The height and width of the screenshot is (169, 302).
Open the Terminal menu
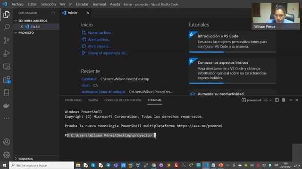click(x=99, y=4)
